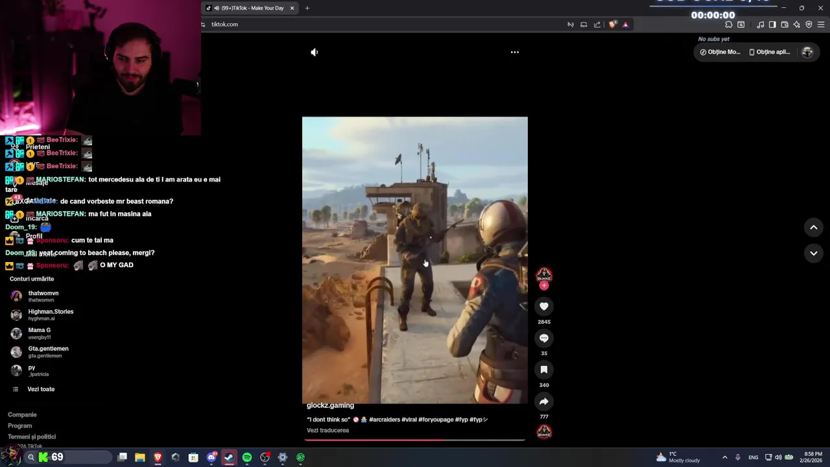Click the microphone tray icon
This screenshot has height=467, width=830.
pos(737,457)
